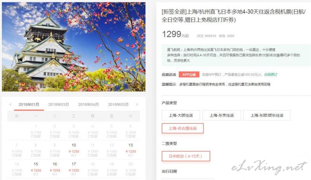Select product type 上海-东京往返
Screen dimensions: 311x180
(x=222, y=115)
